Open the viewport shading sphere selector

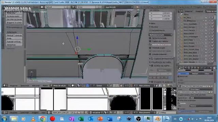(x=73, y=85)
